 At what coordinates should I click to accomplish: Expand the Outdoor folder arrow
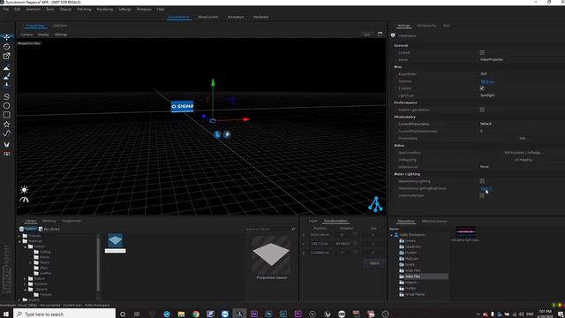[25, 284]
